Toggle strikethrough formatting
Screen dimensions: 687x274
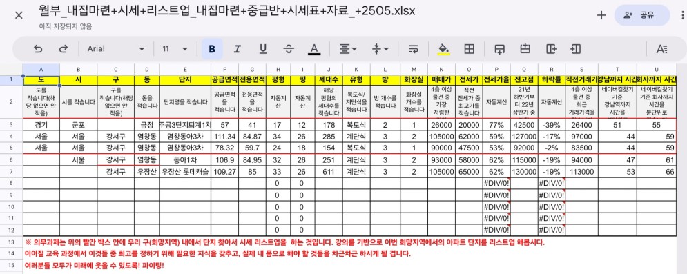click(289, 49)
